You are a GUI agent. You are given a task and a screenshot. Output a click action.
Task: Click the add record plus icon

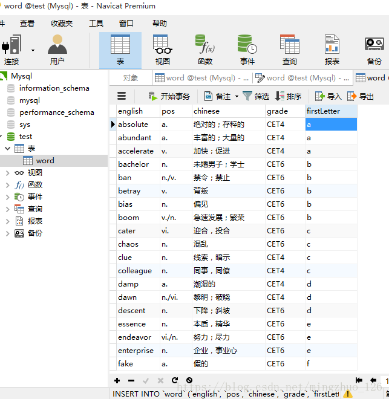[117, 381]
